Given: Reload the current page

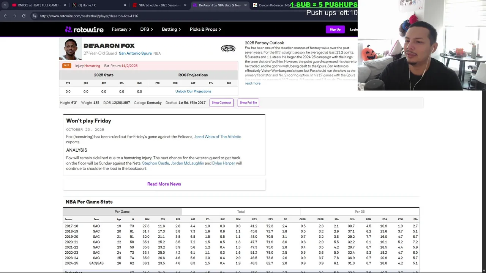Looking at the screenshot, I should [x=24, y=16].
